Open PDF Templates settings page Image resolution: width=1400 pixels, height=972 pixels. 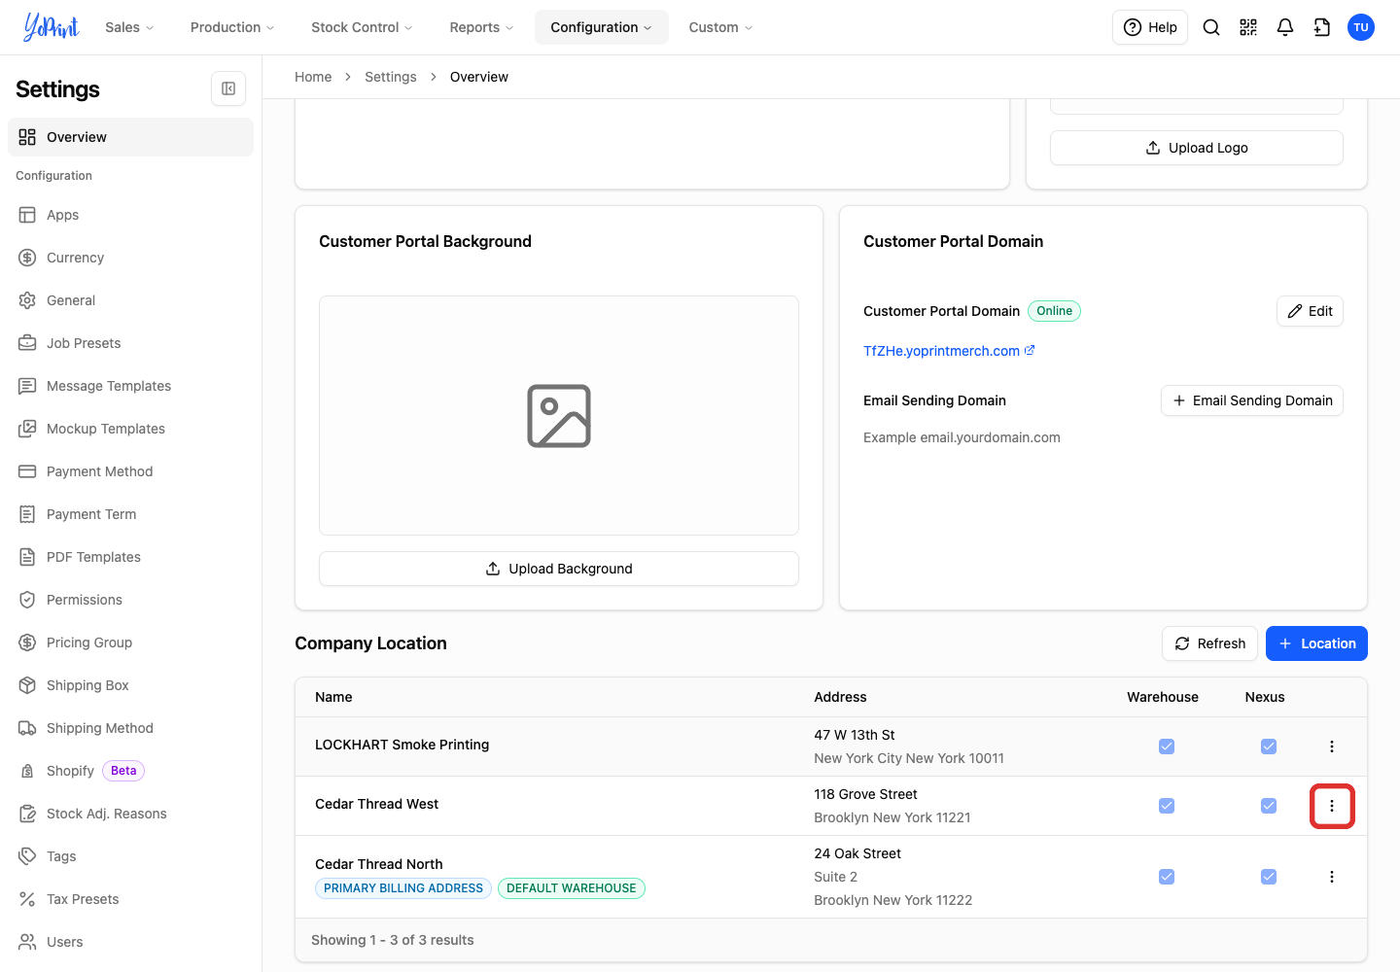tap(94, 557)
